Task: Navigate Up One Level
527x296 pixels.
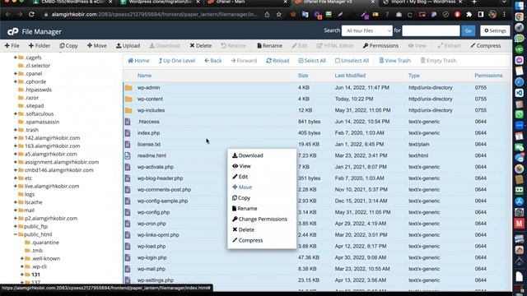Action: (x=177, y=61)
